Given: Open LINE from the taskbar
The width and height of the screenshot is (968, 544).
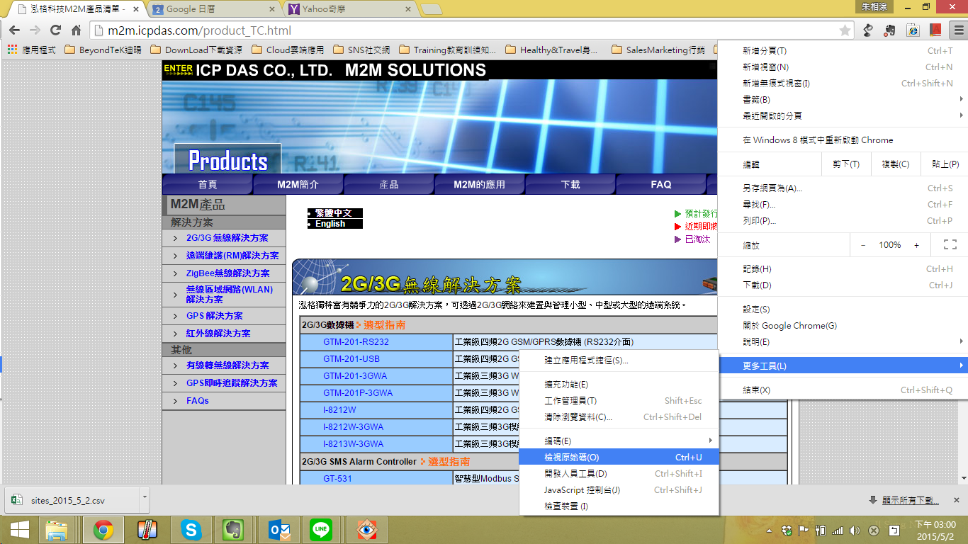Looking at the screenshot, I should click(322, 529).
